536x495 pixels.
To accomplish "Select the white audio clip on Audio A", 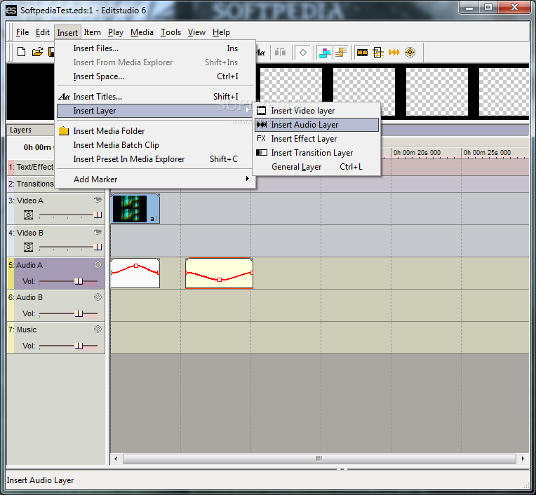I will point(135,273).
